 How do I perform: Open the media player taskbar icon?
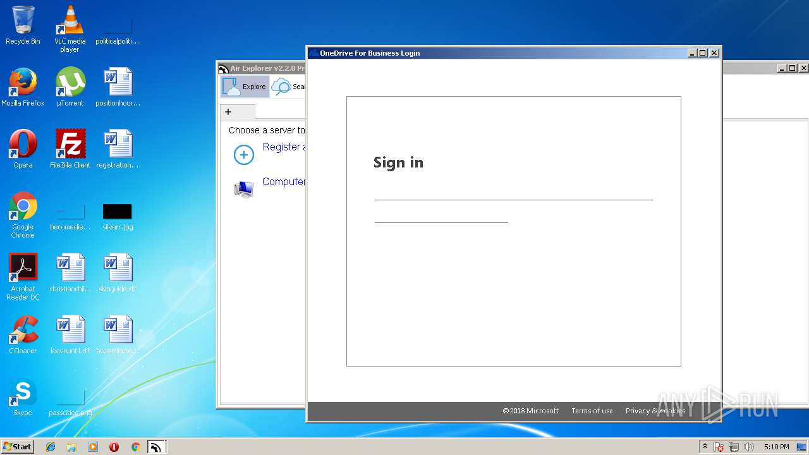point(93,447)
